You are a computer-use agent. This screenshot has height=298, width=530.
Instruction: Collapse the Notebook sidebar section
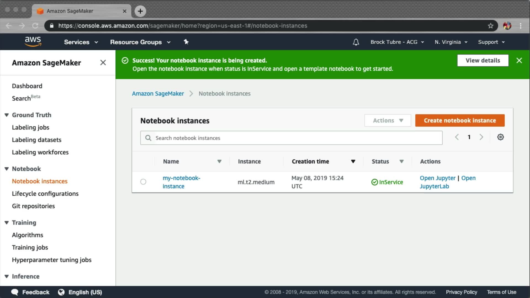coord(7,169)
